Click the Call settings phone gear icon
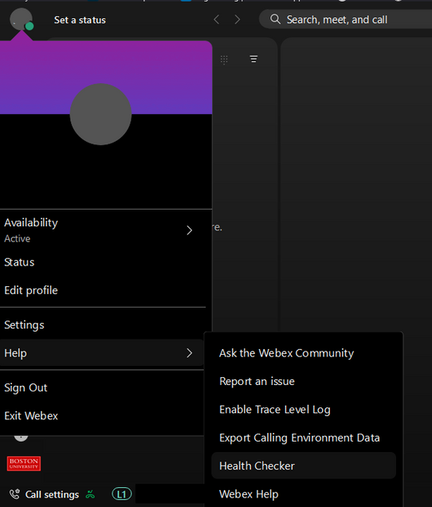This screenshot has height=507, width=432. coord(14,494)
